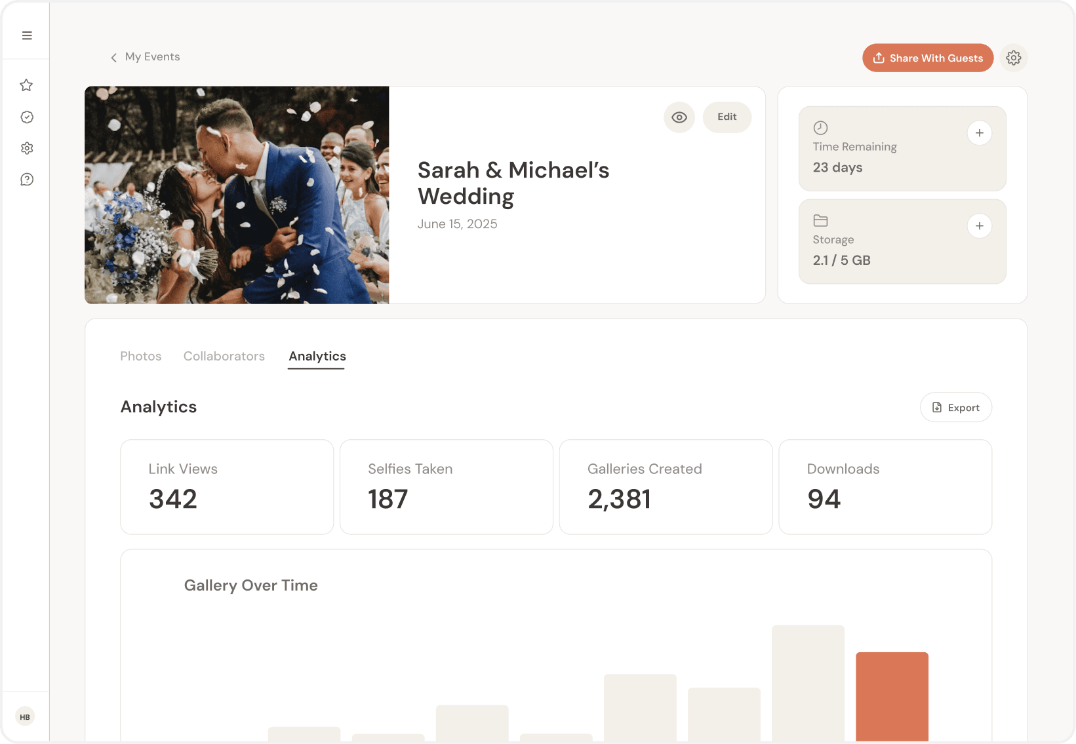This screenshot has height=744, width=1076.
Task: Click the Analytics section heading
Action: pyautogui.click(x=159, y=407)
